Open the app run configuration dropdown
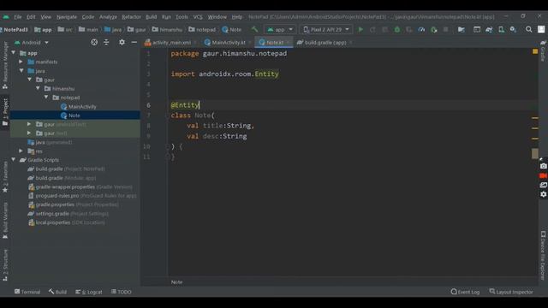The width and height of the screenshot is (548, 308). click(x=280, y=30)
